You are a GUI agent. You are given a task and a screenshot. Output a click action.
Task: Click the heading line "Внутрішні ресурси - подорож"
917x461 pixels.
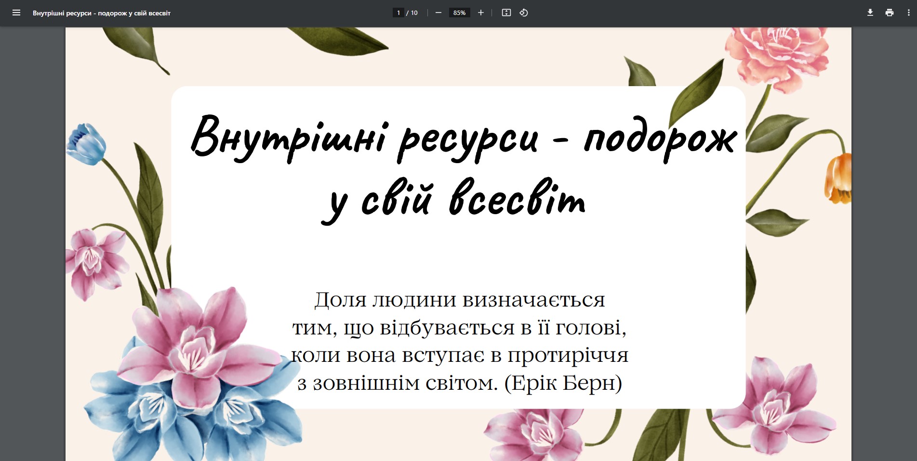click(463, 139)
